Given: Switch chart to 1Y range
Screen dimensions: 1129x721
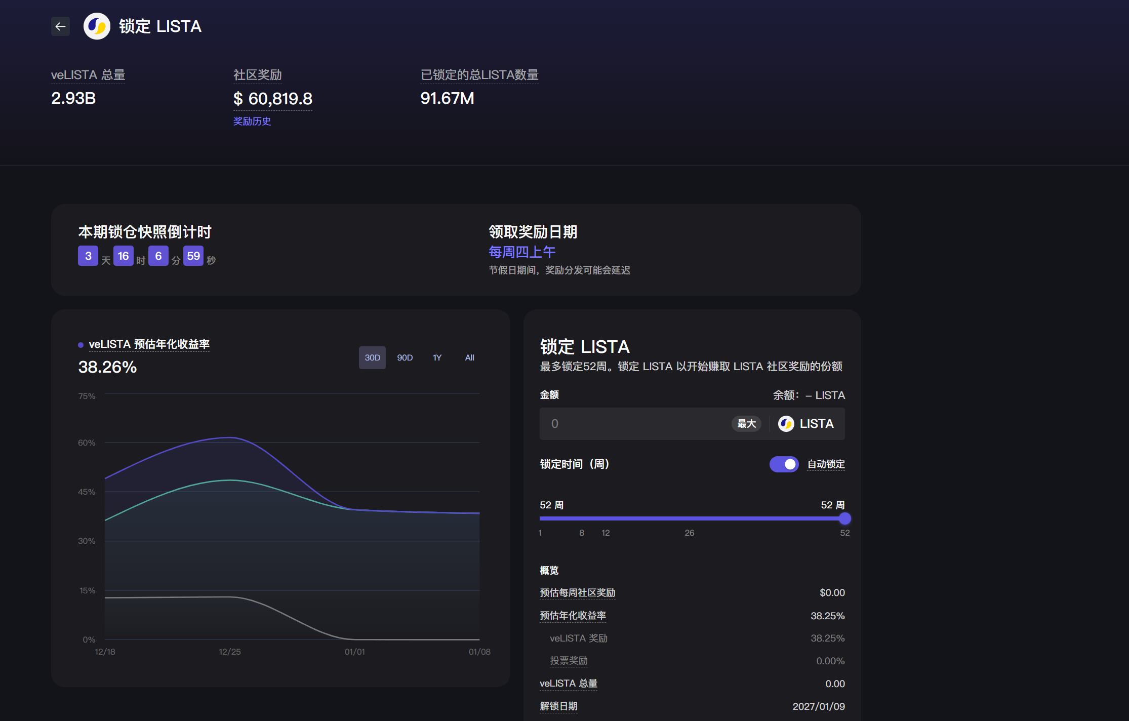Looking at the screenshot, I should 437,358.
